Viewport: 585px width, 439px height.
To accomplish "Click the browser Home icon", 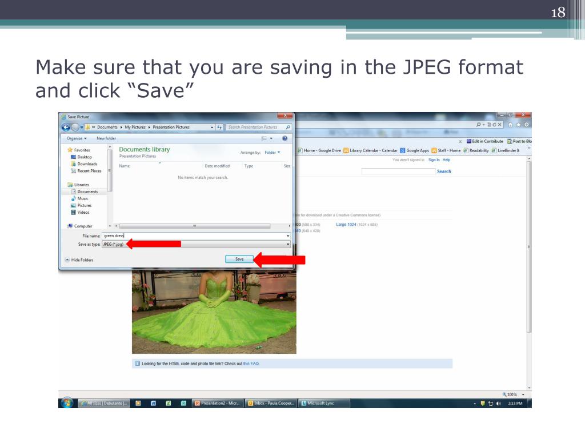I will (510, 125).
